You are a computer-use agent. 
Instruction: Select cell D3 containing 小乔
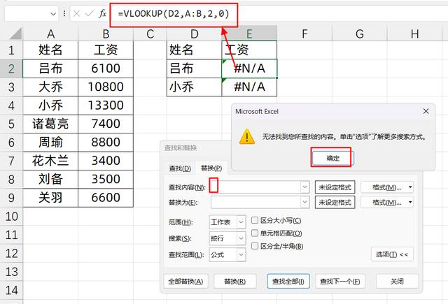195,87
